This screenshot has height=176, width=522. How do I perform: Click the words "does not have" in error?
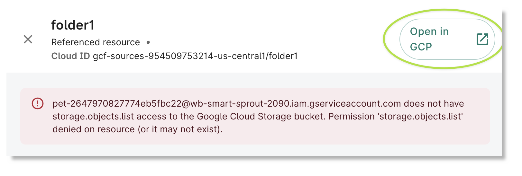(x=434, y=103)
